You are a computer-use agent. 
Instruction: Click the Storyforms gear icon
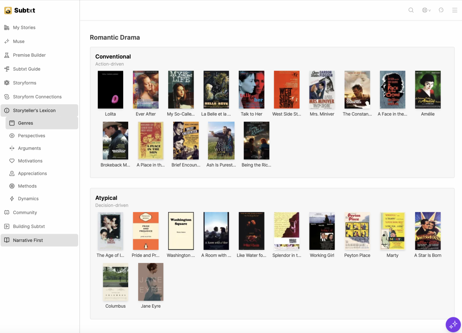click(x=7, y=83)
